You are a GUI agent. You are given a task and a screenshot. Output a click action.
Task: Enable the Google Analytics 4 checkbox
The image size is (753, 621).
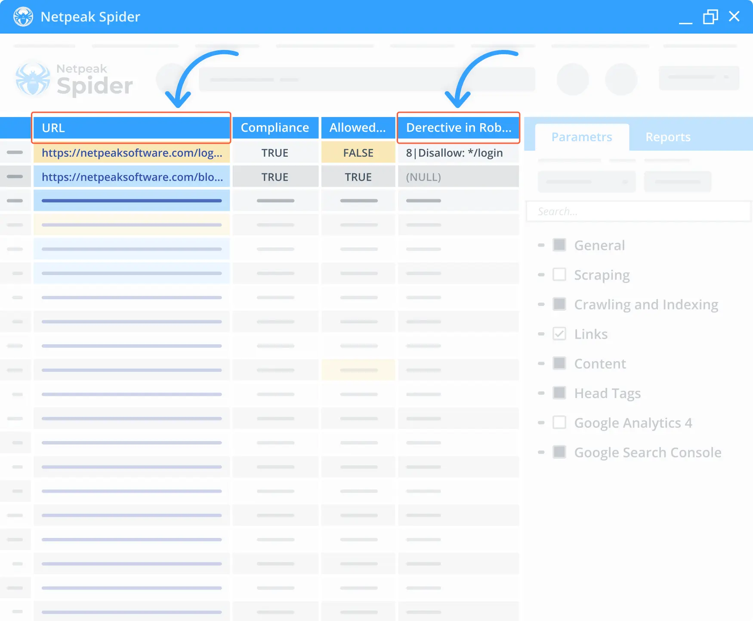pyautogui.click(x=559, y=423)
